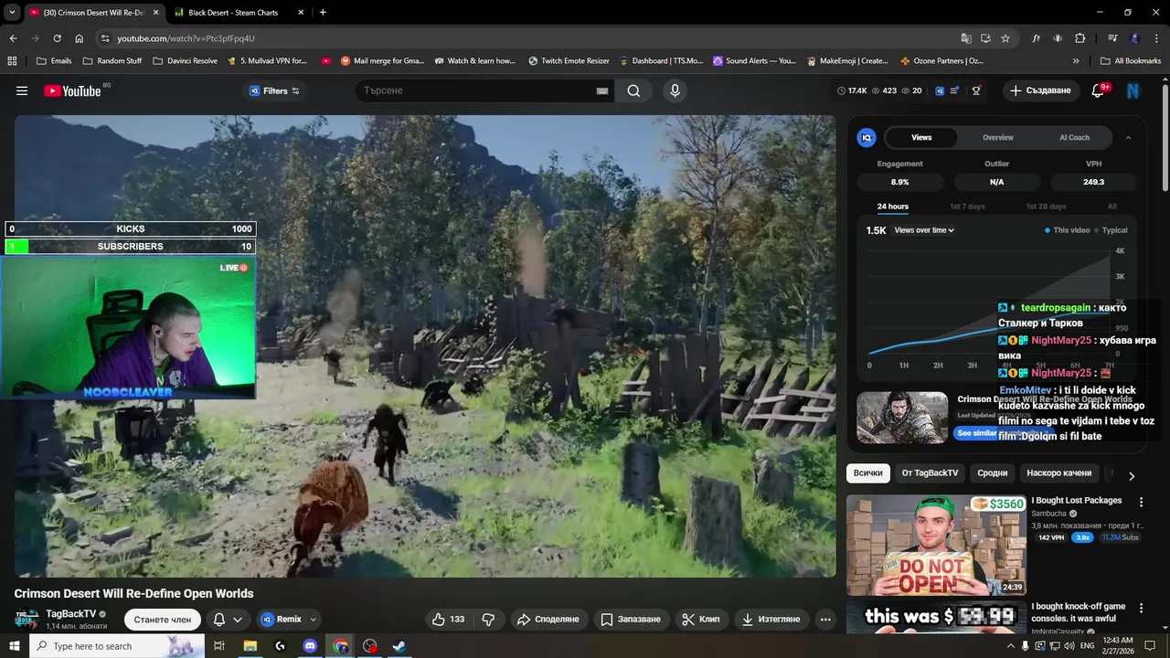Toggle This video legend in the chart

pyautogui.click(x=1068, y=230)
